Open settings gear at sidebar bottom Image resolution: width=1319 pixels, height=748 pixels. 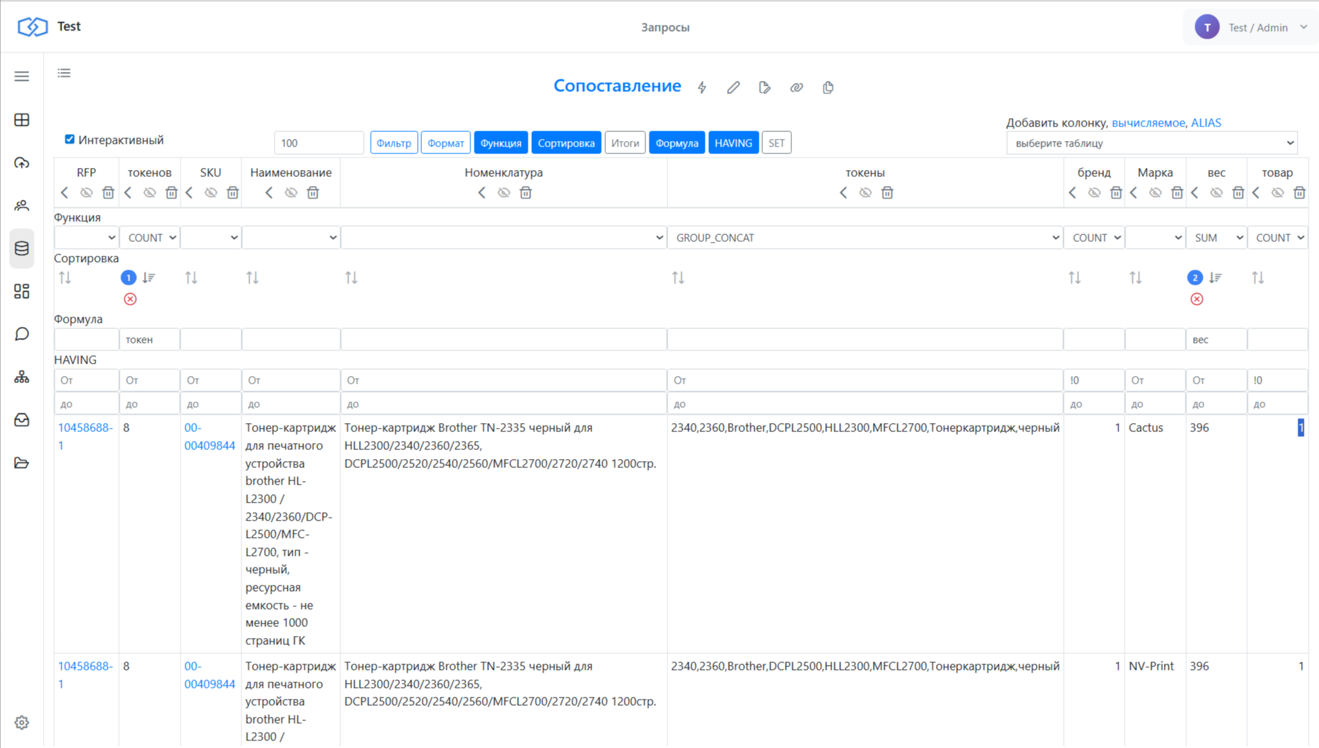[22, 722]
